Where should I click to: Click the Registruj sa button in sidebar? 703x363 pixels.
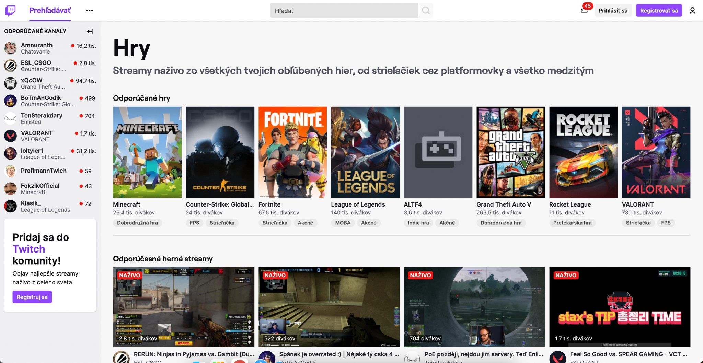tap(32, 297)
